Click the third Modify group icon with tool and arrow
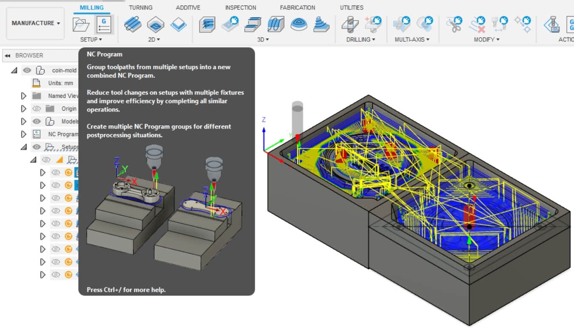This screenshot has height=332, width=574. (x=500, y=24)
